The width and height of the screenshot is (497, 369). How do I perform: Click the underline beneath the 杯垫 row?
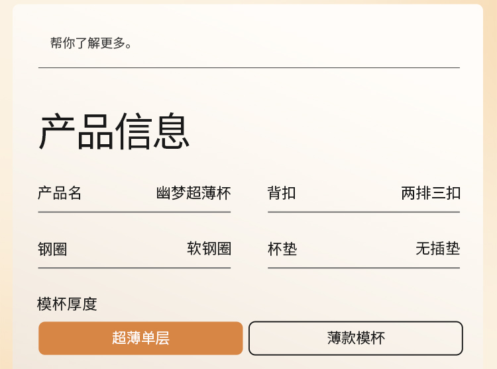pyautogui.click(x=363, y=268)
